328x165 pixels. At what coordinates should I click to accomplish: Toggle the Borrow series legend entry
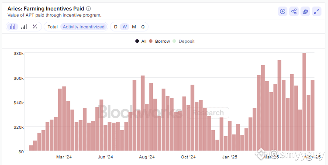click(x=159, y=41)
